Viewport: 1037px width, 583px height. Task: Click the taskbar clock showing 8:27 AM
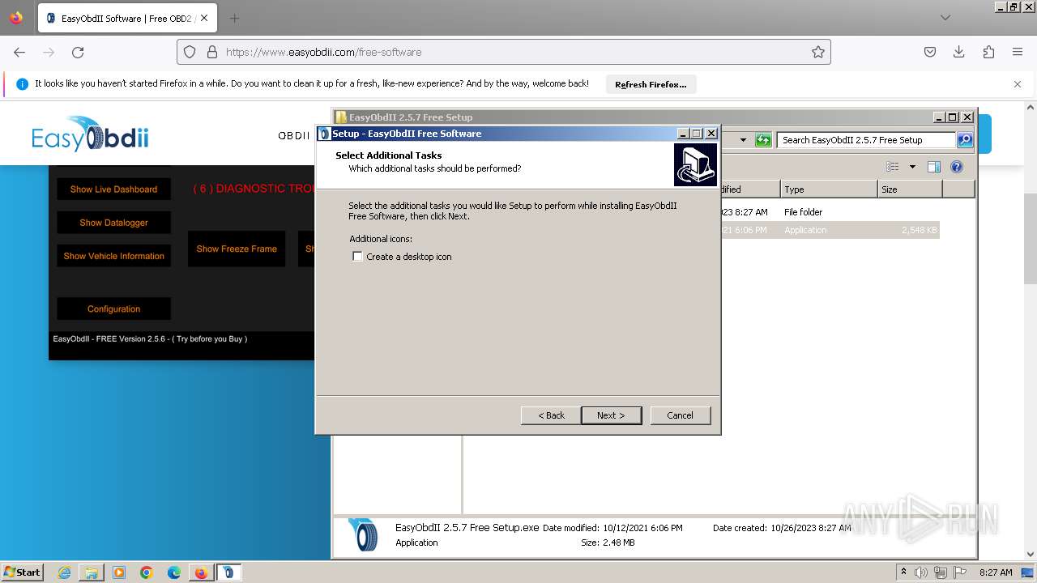pos(996,572)
